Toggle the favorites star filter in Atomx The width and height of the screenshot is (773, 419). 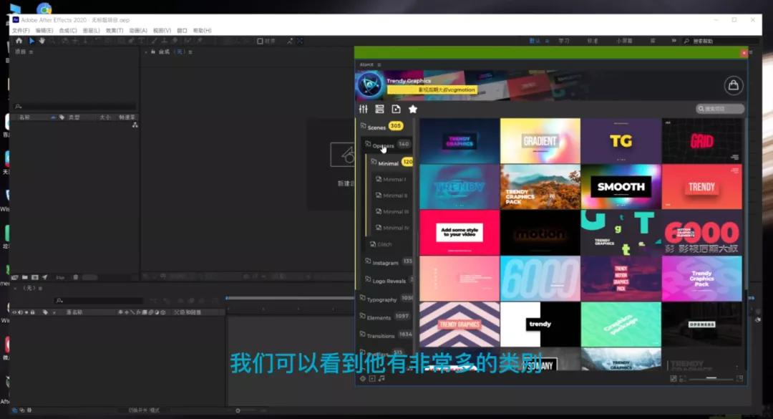pos(412,109)
